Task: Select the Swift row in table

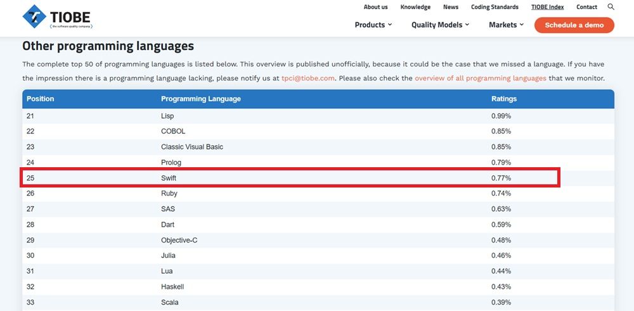Action: tap(169, 178)
